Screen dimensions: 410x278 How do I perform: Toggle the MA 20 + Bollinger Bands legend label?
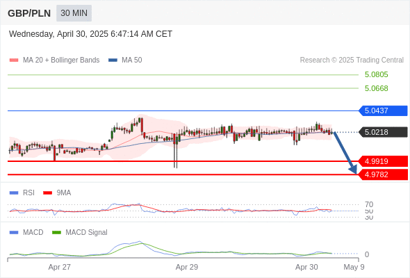pyautogui.click(x=61, y=60)
